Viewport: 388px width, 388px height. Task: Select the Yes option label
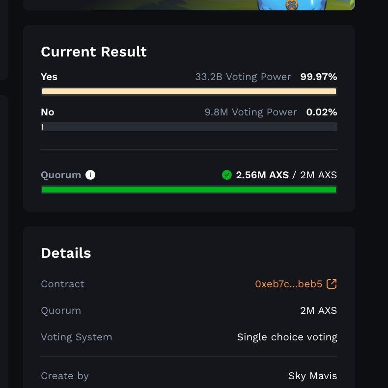(49, 77)
